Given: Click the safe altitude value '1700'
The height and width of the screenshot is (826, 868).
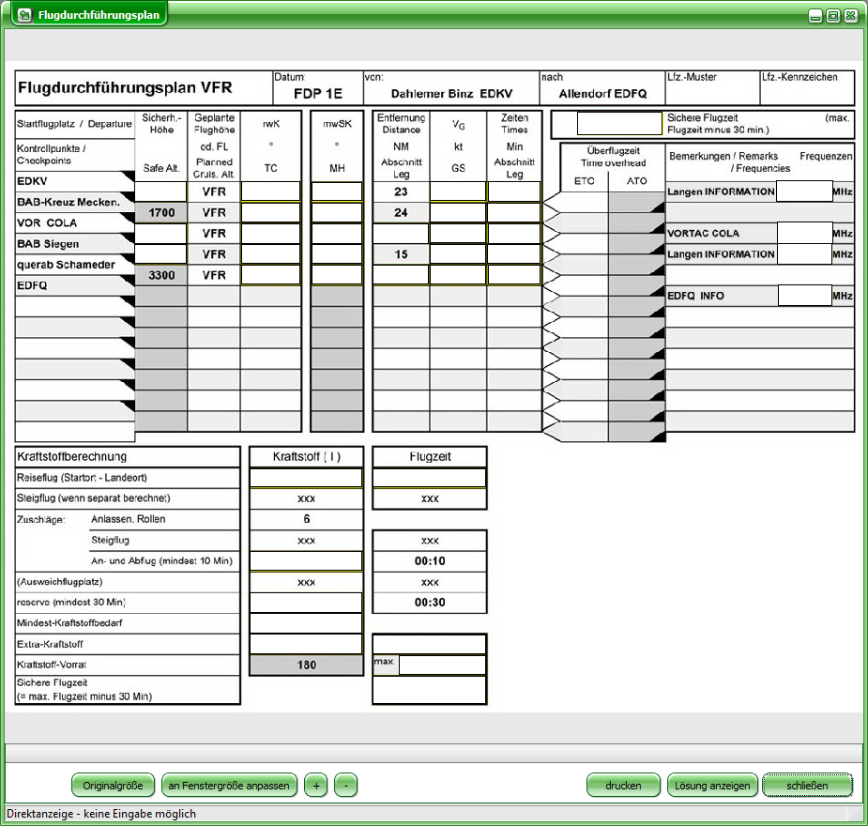Looking at the screenshot, I should tap(161, 212).
